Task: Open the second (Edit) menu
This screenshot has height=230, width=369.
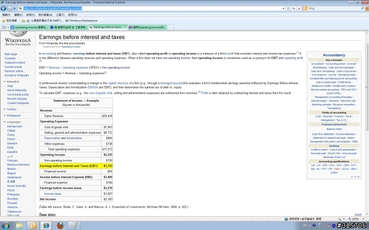Action: [x=18, y=15]
